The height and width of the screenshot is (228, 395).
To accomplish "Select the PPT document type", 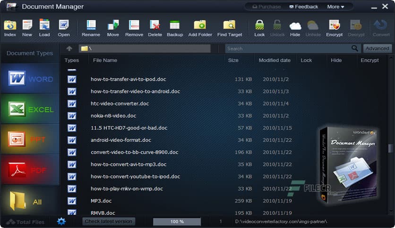I will (30, 139).
